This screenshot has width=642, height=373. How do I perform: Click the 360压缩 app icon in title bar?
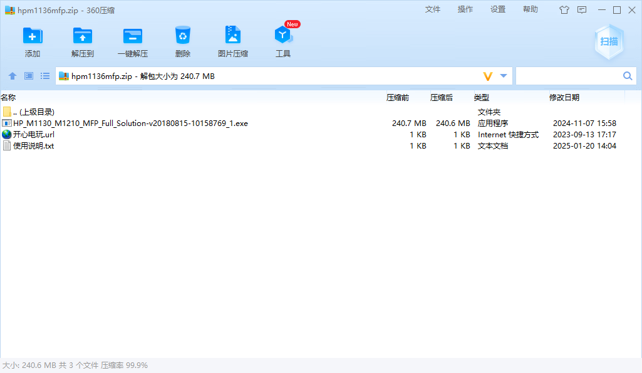pos(10,10)
